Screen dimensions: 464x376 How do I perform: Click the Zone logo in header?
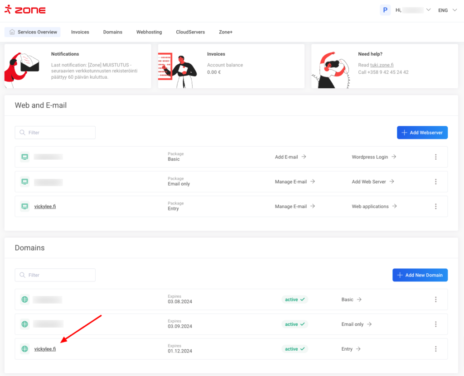pyautogui.click(x=25, y=10)
